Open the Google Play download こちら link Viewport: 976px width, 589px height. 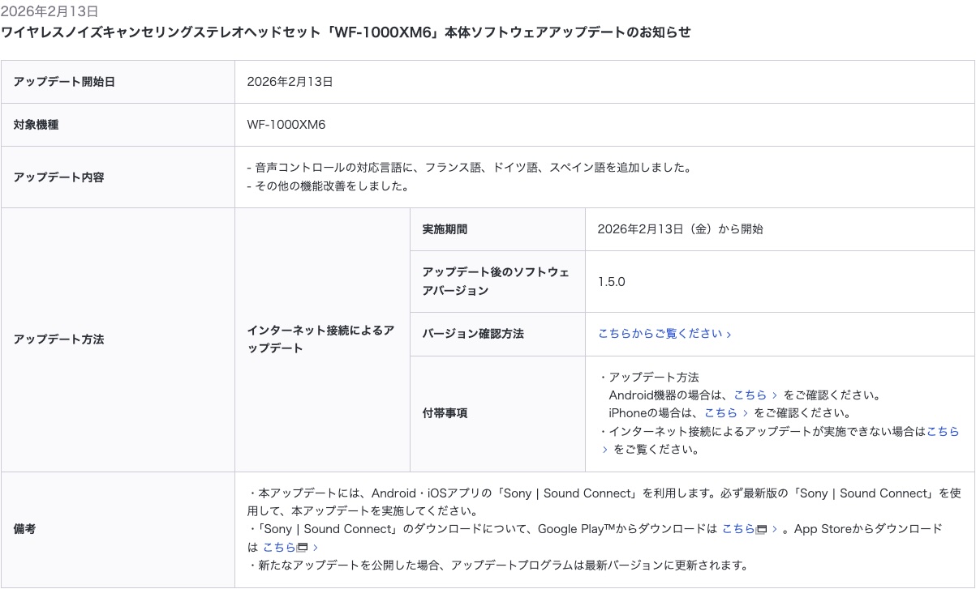(x=738, y=529)
